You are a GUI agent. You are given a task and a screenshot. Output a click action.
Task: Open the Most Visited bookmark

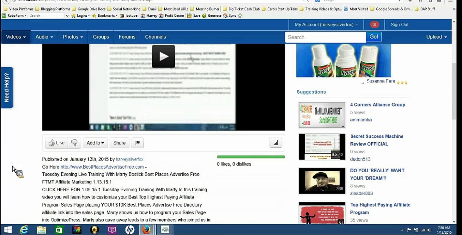click(x=356, y=9)
